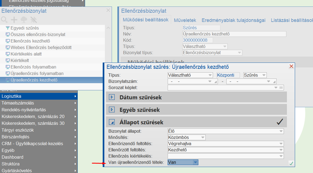Open Ellenőrzött feltöltés Kezdhető dropdown
313x173 pixels.
point(226,150)
